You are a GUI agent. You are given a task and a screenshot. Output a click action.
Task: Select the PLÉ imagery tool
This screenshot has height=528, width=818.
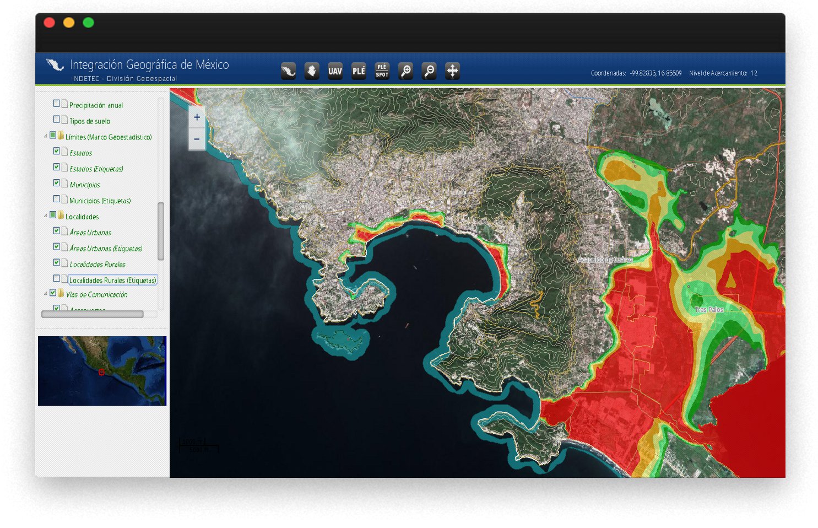(x=359, y=71)
